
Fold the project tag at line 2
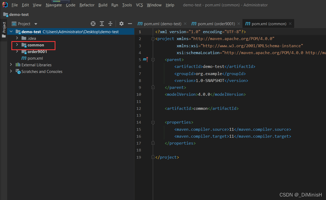tap(153, 39)
